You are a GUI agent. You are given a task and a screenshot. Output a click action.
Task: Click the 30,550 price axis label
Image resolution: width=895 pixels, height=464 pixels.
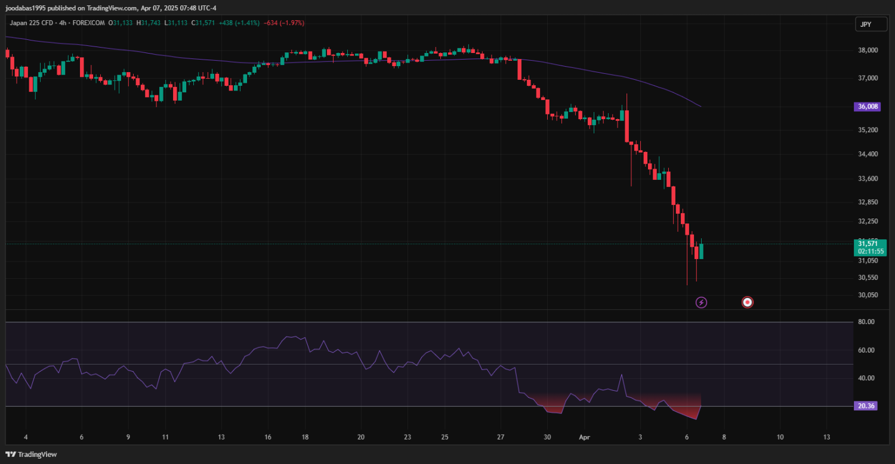tap(868, 278)
